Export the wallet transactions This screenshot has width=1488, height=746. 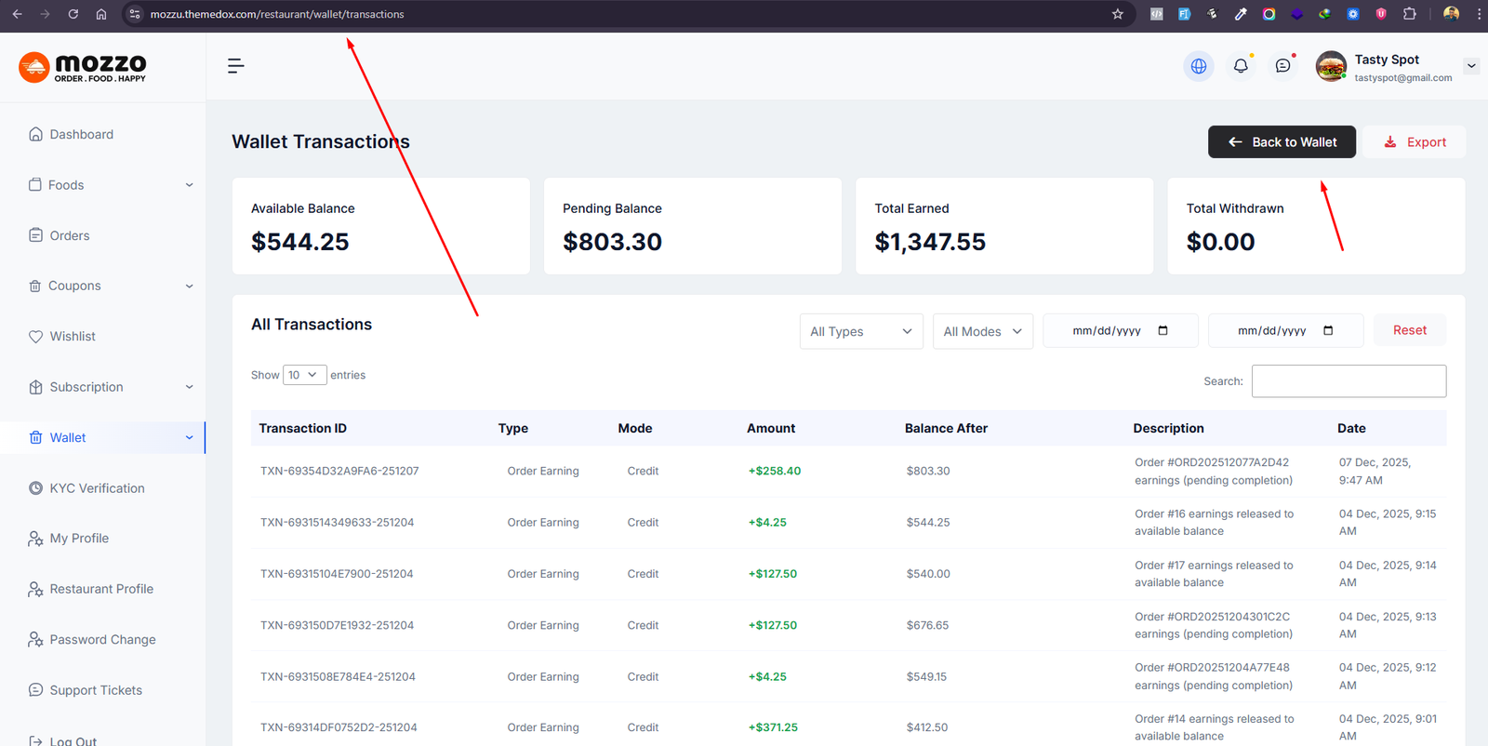click(1415, 142)
